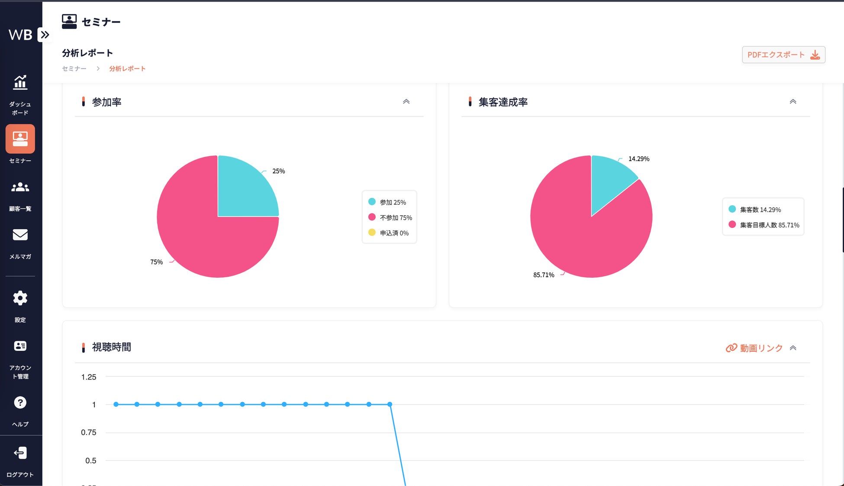
Task: Open the account management ID card icon
Action: click(20, 346)
